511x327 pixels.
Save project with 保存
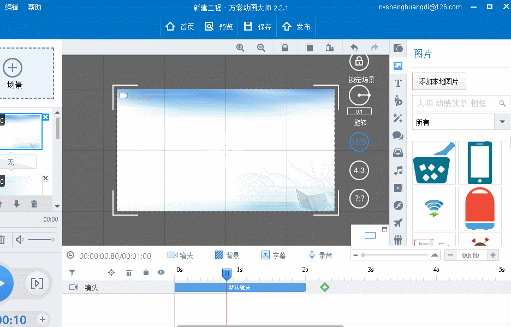(x=258, y=26)
